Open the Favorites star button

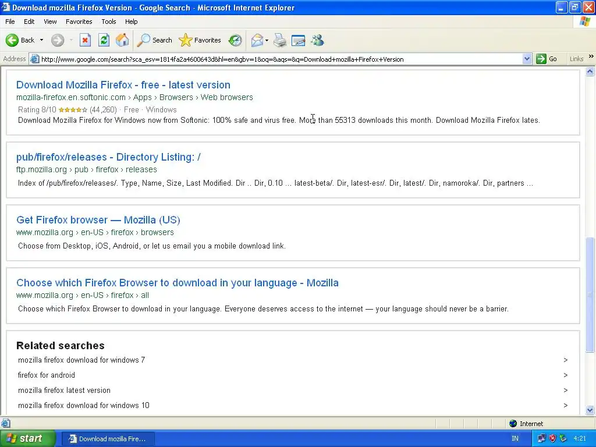[x=200, y=40]
